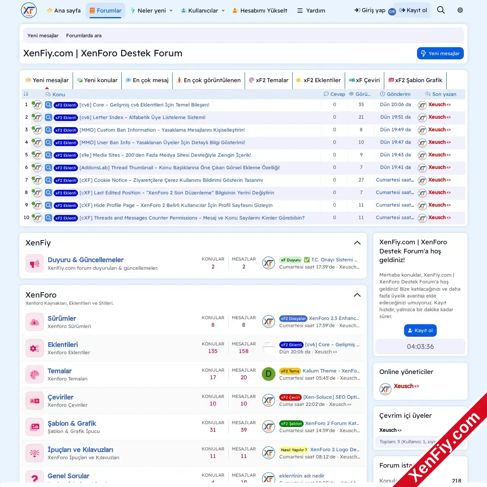Go to Ana sayfa in navbar

(x=64, y=11)
